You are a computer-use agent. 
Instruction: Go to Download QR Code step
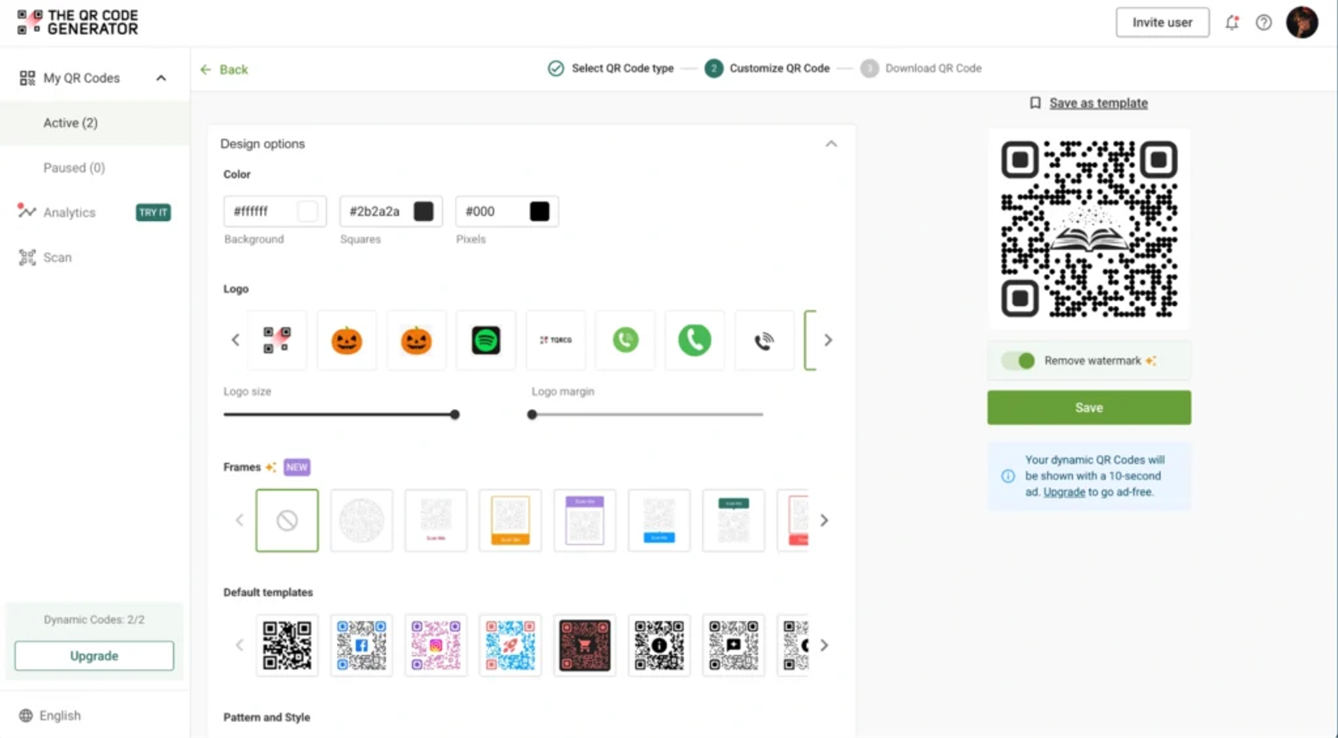pos(921,68)
